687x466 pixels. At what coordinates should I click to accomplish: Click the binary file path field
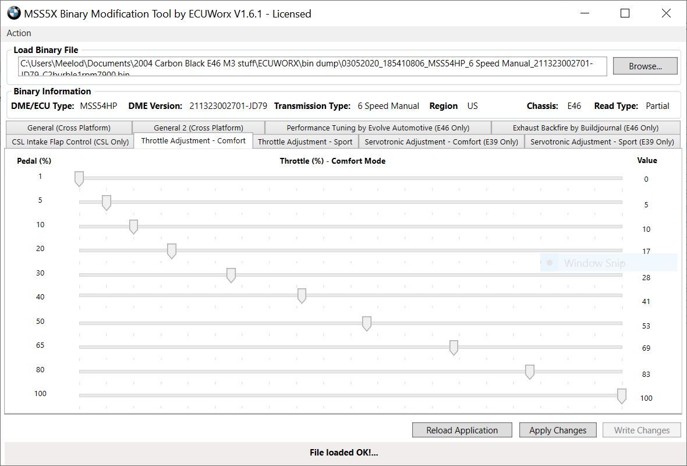[312, 66]
